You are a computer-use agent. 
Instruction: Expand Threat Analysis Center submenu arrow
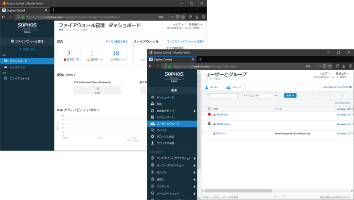[195, 111]
